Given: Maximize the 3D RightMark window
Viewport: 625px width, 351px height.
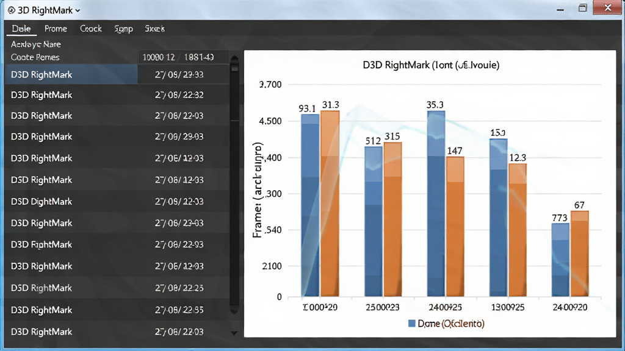Looking at the screenshot, I should [583, 8].
